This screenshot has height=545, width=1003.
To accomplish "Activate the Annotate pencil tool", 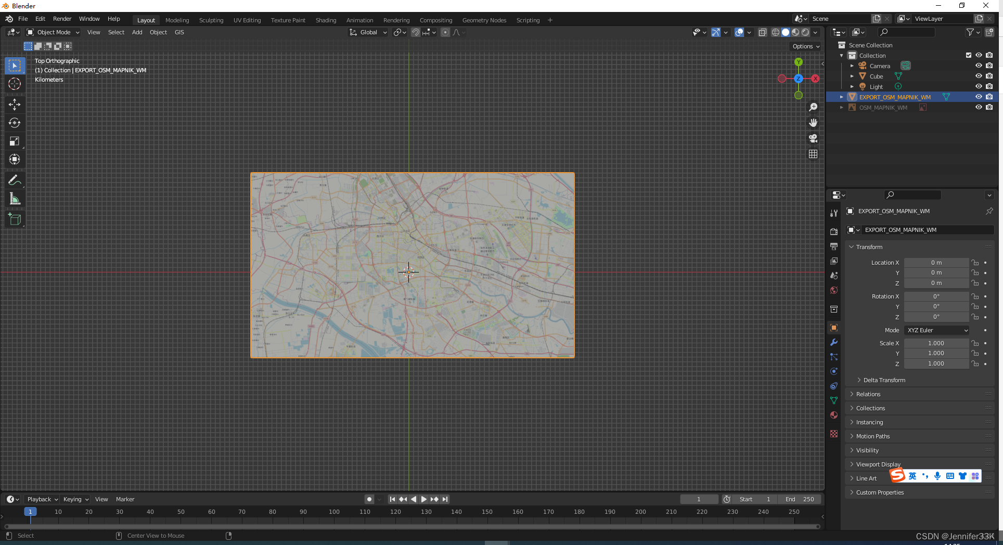I will tap(15, 180).
